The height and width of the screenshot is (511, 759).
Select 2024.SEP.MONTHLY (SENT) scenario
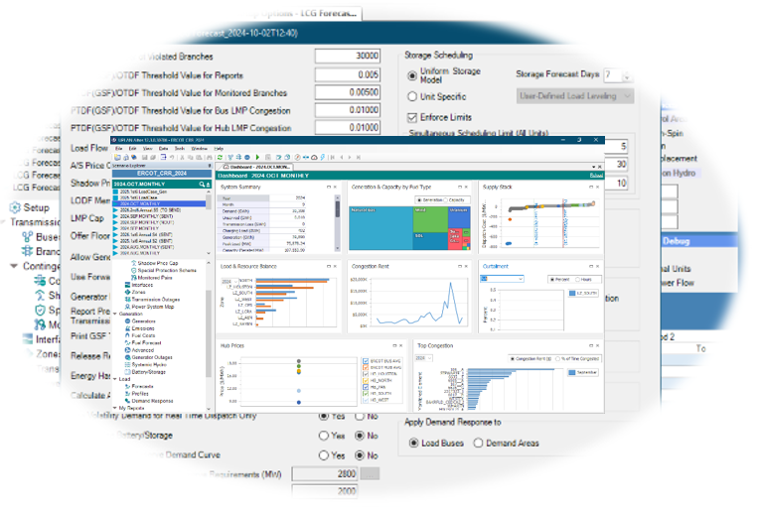147,216
